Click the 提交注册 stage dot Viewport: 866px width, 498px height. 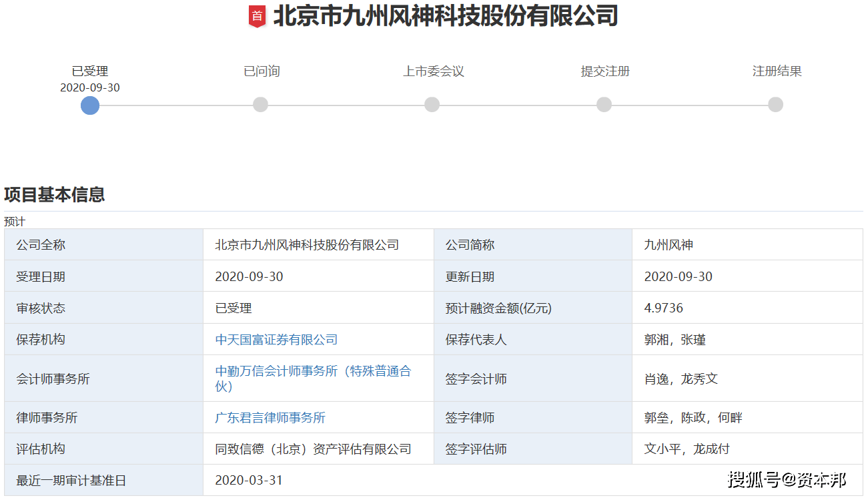(604, 105)
